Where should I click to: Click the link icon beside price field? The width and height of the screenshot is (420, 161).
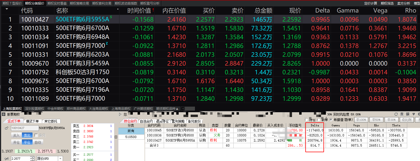[7, 159]
